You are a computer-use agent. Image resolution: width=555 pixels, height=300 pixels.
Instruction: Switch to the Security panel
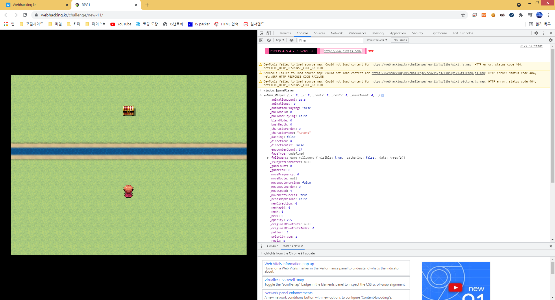(417, 33)
